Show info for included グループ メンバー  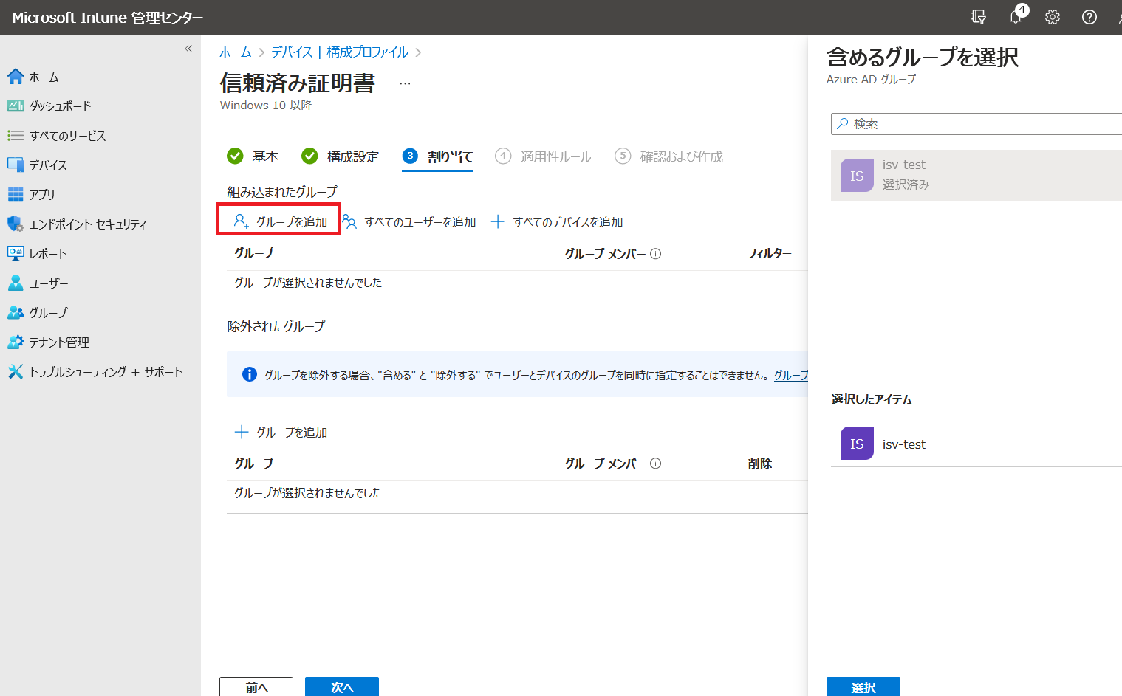tap(655, 254)
